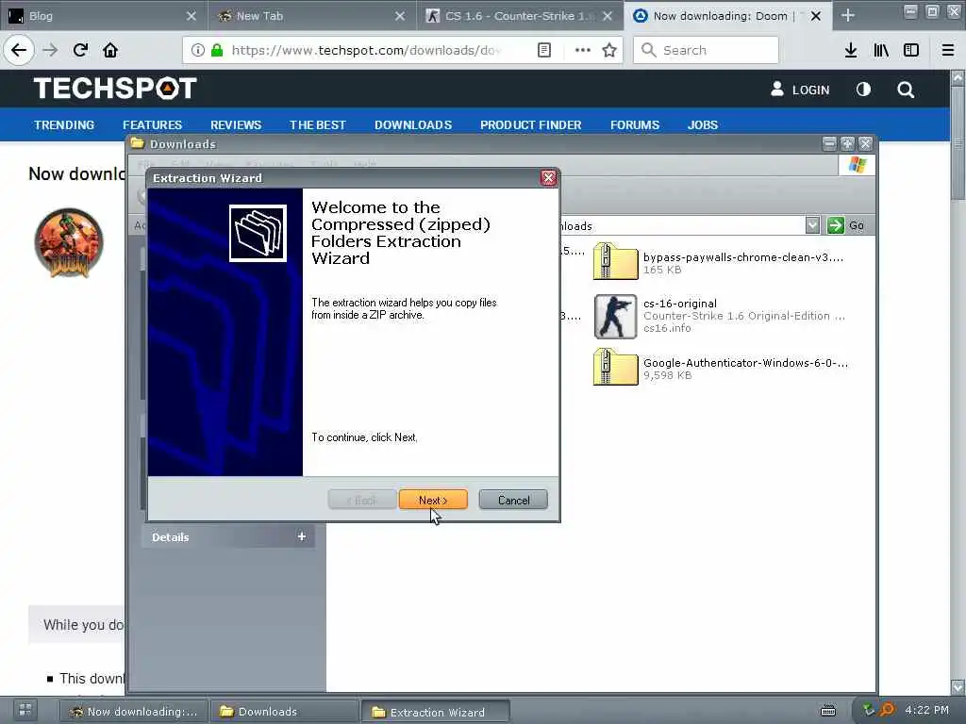
Task: Switch to the New Tab tab
Action: pyautogui.click(x=302, y=16)
